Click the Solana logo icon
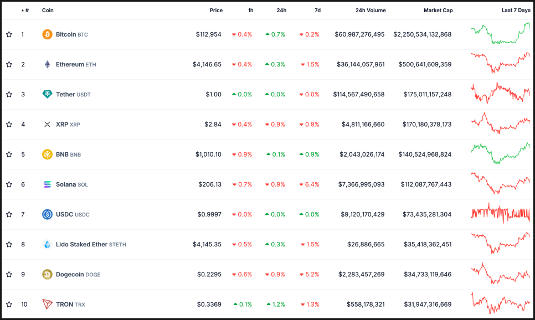Viewport: 535px width, 320px height. coord(47,184)
